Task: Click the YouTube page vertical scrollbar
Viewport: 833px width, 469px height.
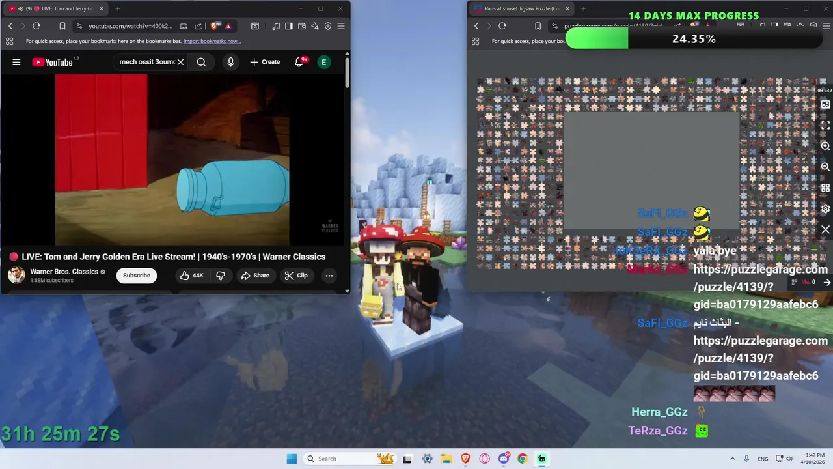Action: tap(347, 72)
